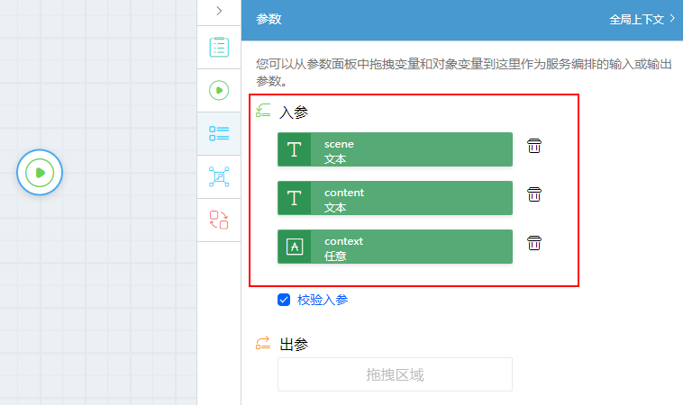Delete the content input parameter
Image resolution: width=683 pixels, height=405 pixels.
(534, 194)
